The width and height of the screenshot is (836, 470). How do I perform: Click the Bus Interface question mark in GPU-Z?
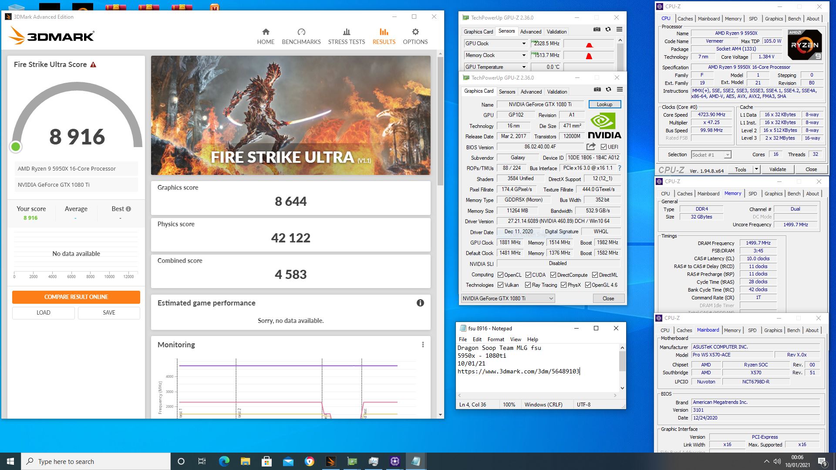619,168
